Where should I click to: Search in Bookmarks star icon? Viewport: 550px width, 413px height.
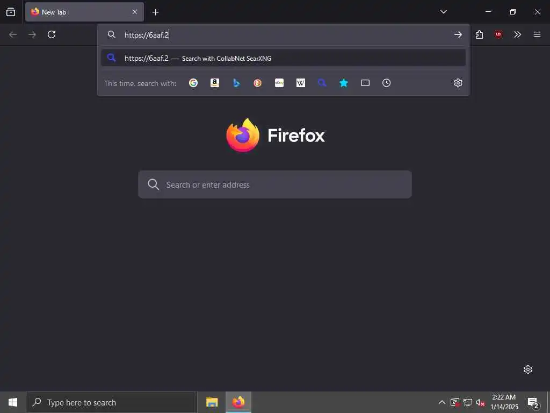pos(344,83)
